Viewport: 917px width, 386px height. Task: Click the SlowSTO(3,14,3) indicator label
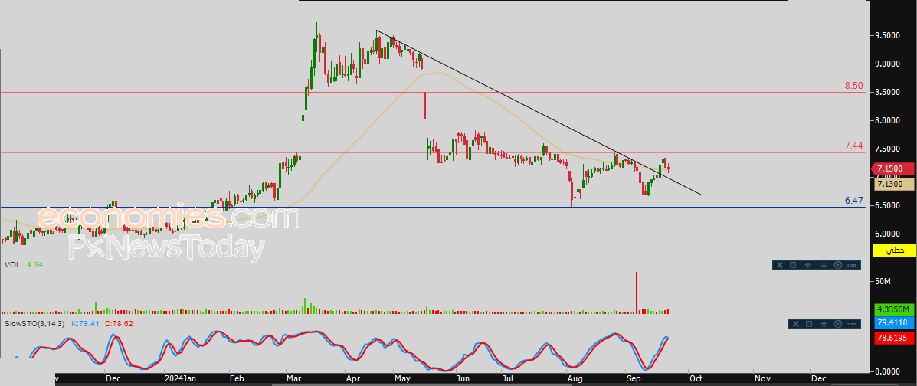tap(34, 323)
